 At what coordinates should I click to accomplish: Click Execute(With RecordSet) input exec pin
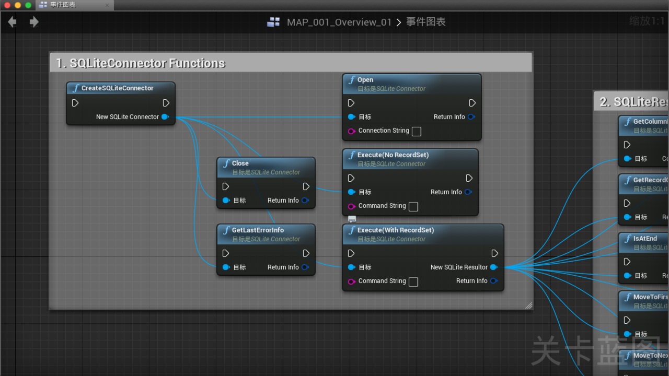pos(351,253)
